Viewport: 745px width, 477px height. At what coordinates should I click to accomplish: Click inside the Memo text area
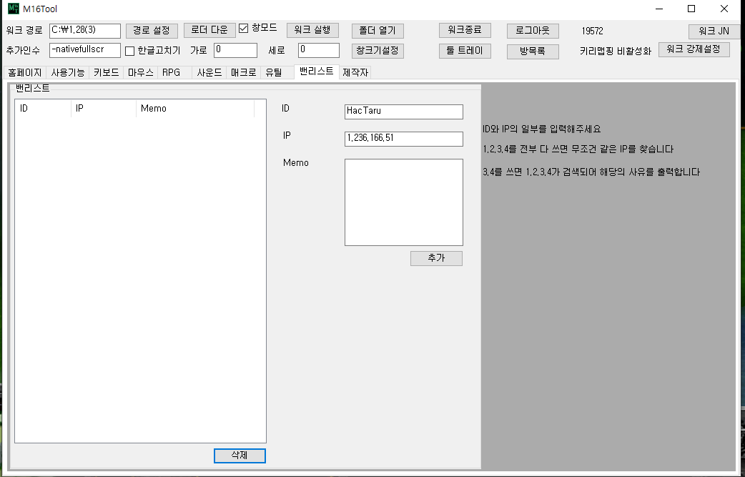403,202
